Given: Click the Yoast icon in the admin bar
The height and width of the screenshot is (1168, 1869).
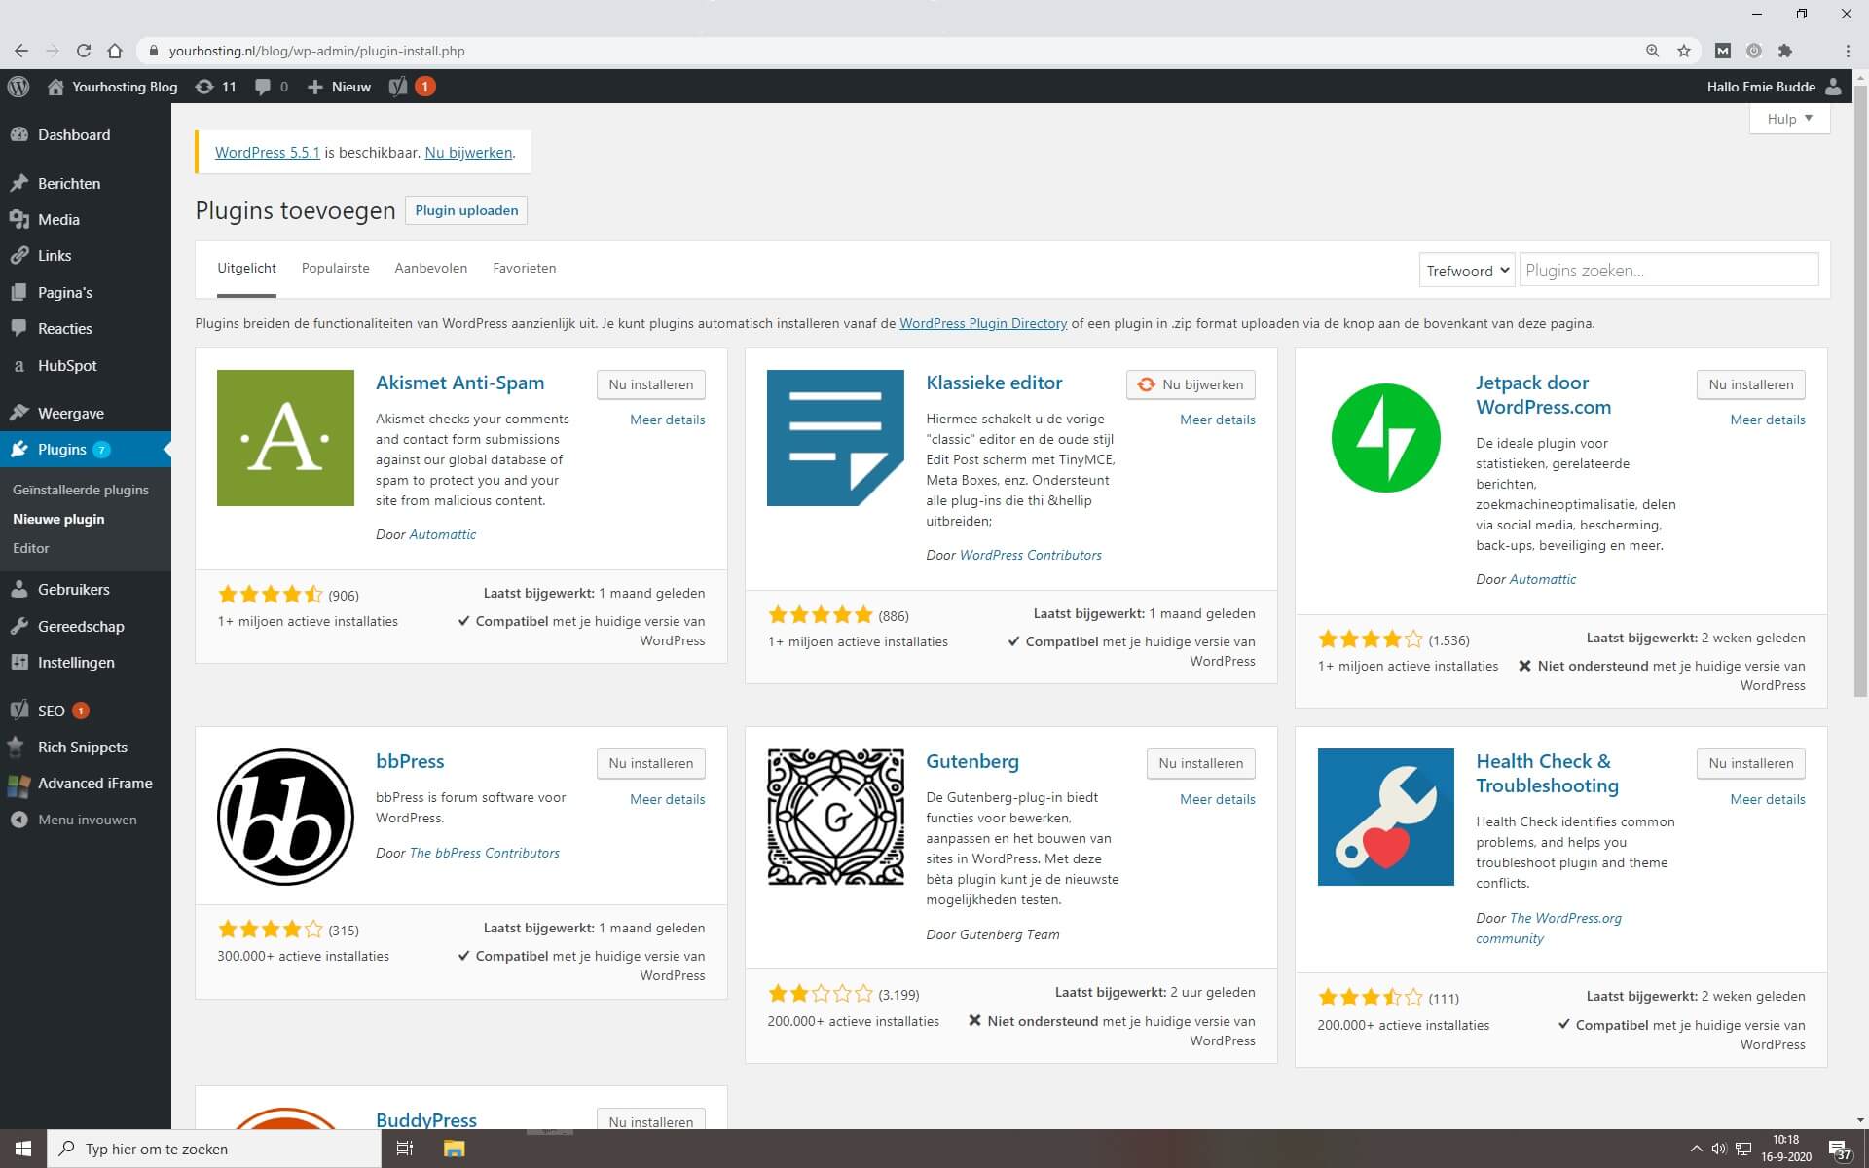Looking at the screenshot, I should 397,87.
